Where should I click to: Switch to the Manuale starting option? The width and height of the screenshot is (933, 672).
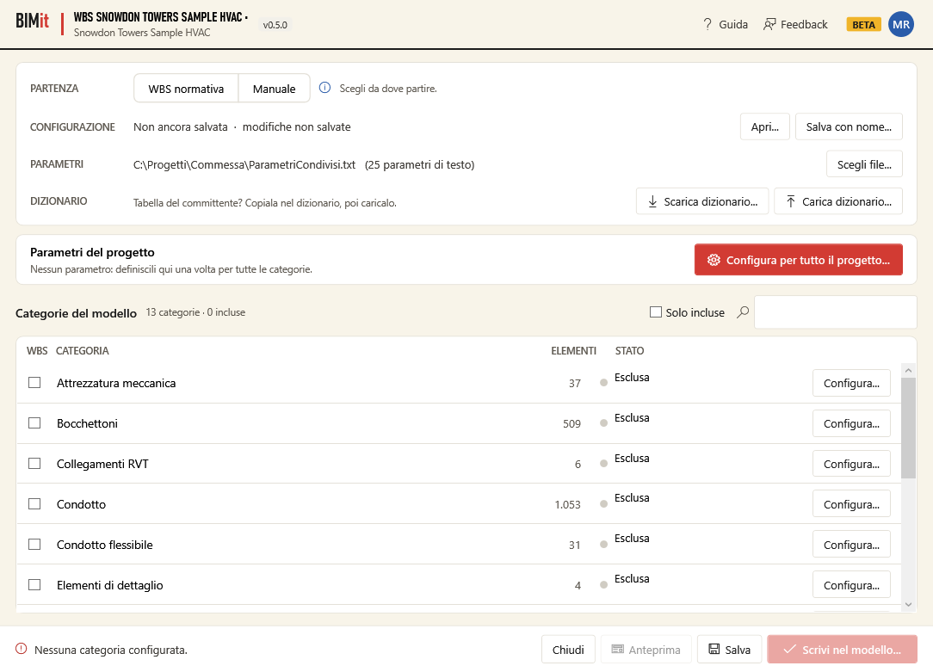(x=275, y=89)
